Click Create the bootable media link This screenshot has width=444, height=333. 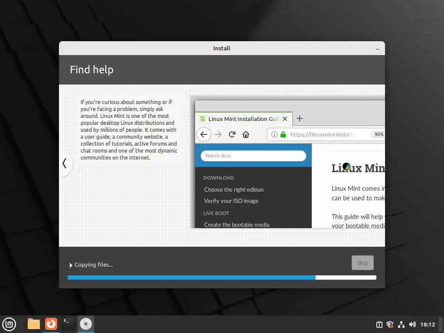tap(237, 225)
